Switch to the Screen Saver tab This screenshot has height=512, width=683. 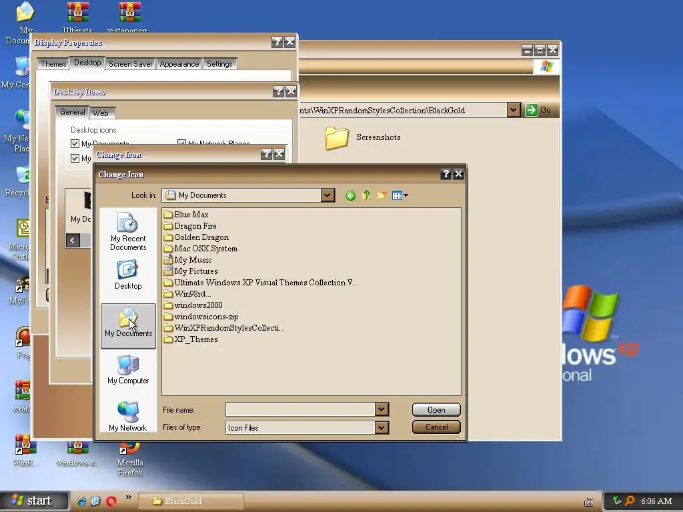pyautogui.click(x=130, y=64)
